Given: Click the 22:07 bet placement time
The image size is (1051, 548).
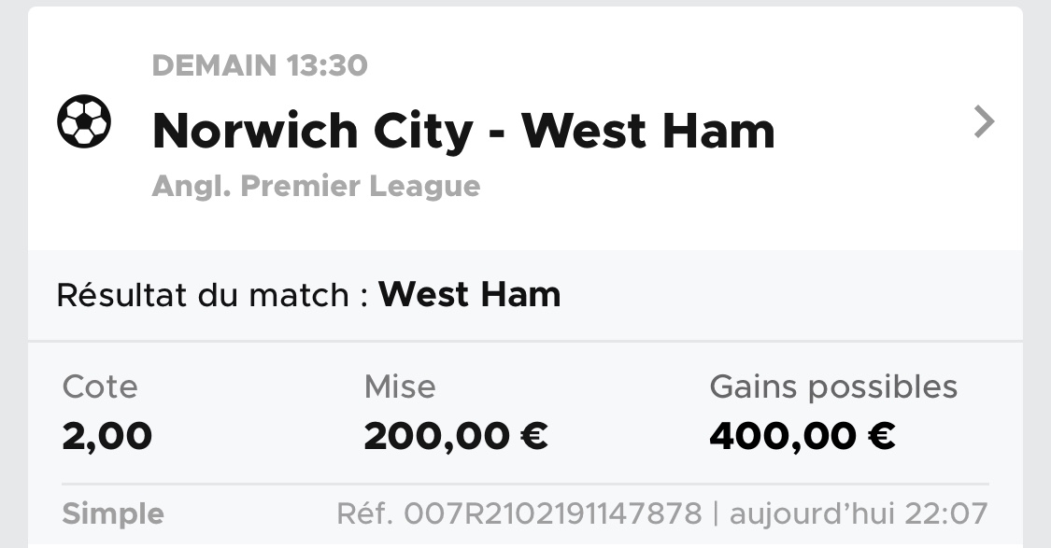Looking at the screenshot, I should pyautogui.click(x=954, y=513).
